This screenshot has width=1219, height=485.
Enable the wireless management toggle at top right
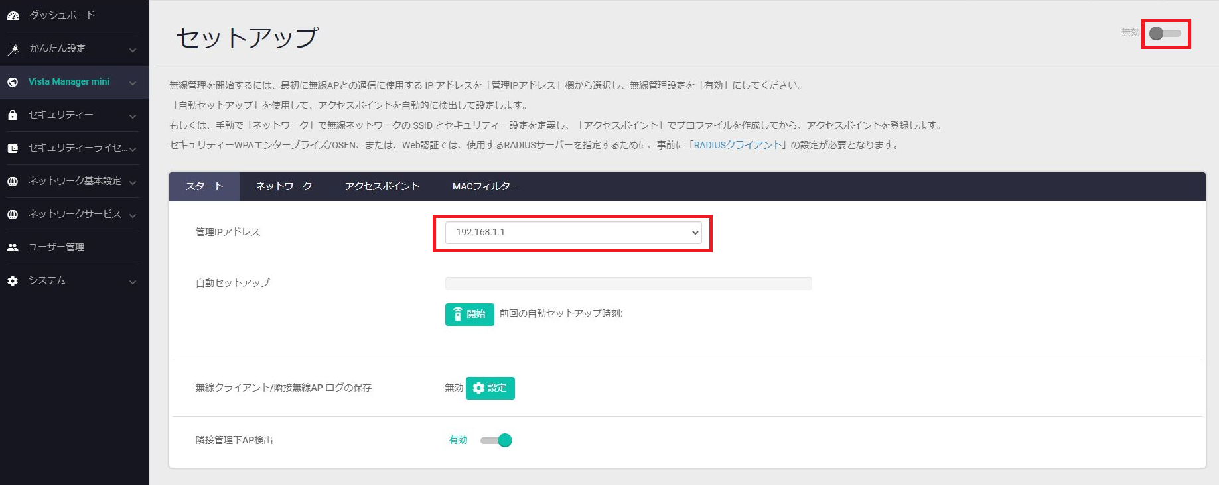point(1165,33)
